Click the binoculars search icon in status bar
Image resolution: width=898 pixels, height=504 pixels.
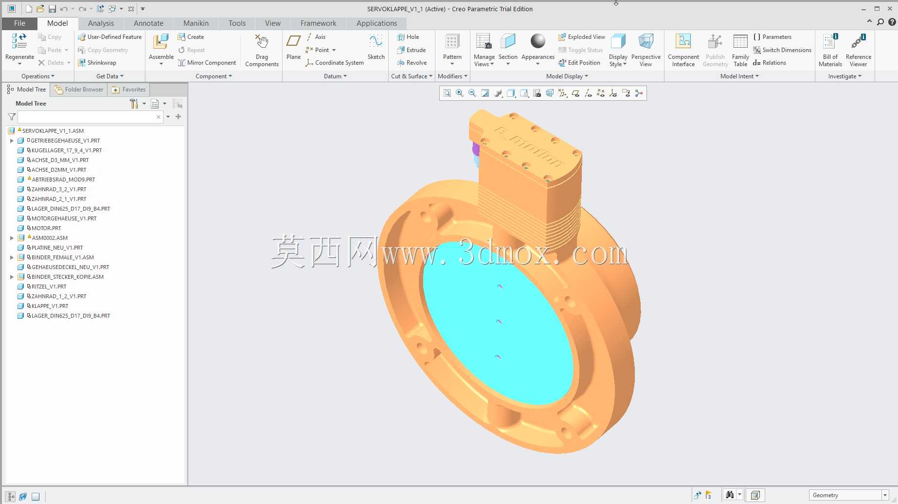pyautogui.click(x=729, y=495)
